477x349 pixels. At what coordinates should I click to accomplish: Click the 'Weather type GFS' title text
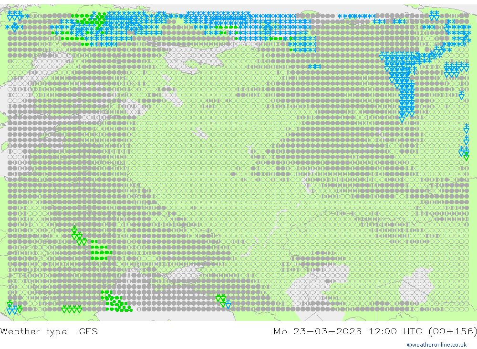tap(49, 331)
